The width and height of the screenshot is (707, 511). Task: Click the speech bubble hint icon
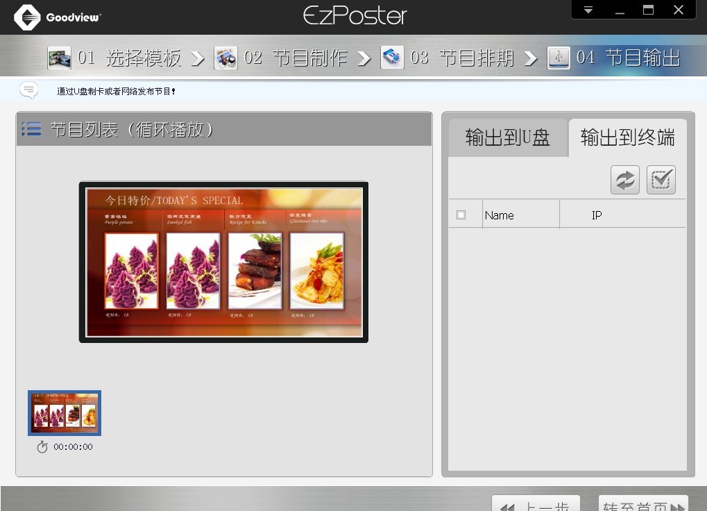29,90
